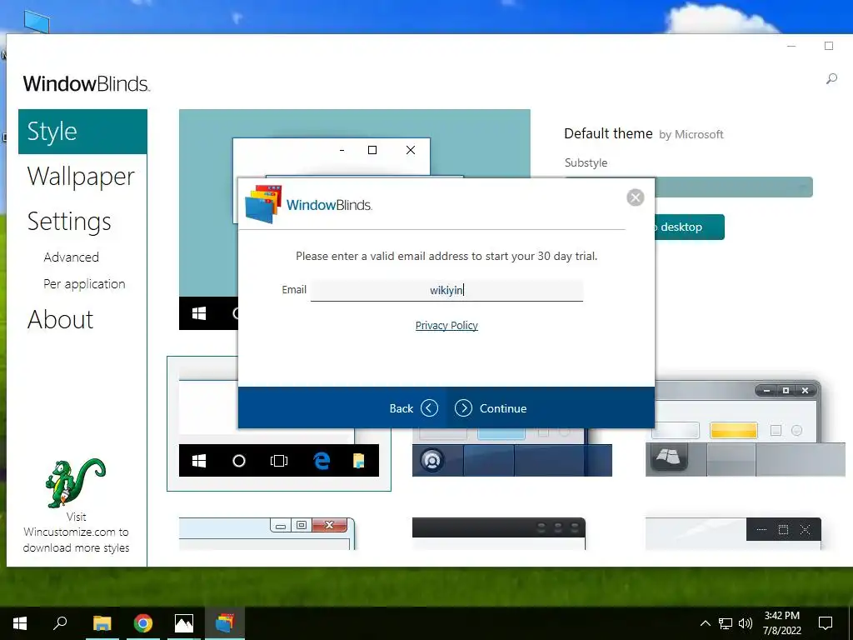This screenshot has height=640, width=853.
Task: Click the Windows flag in grey thumbnail
Action: click(668, 457)
